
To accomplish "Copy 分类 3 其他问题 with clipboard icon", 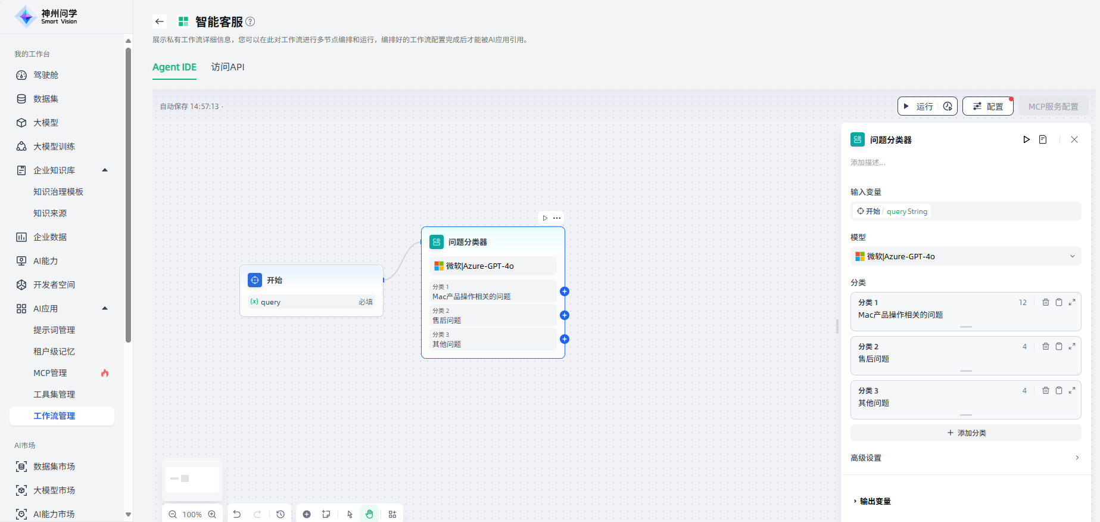I will (x=1059, y=390).
